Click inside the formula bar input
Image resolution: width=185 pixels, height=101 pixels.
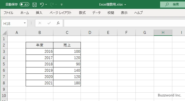[124, 23]
